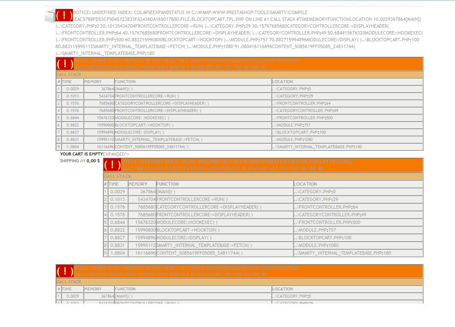Click 'SMARTY_INTERNAL_TEMPLATEBASE->FETCH( )' in line 61 table
Viewport: 455px width, 327px height.
tap(159, 140)
